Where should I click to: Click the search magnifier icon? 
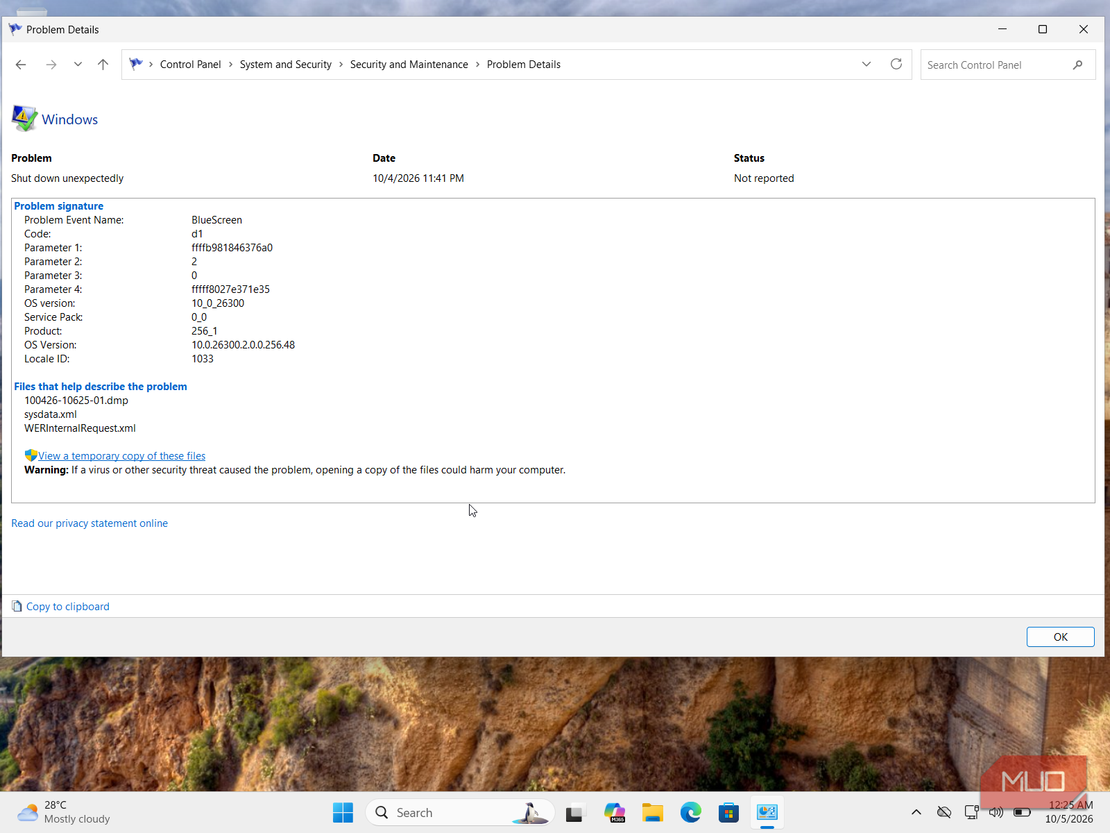[1077, 65]
